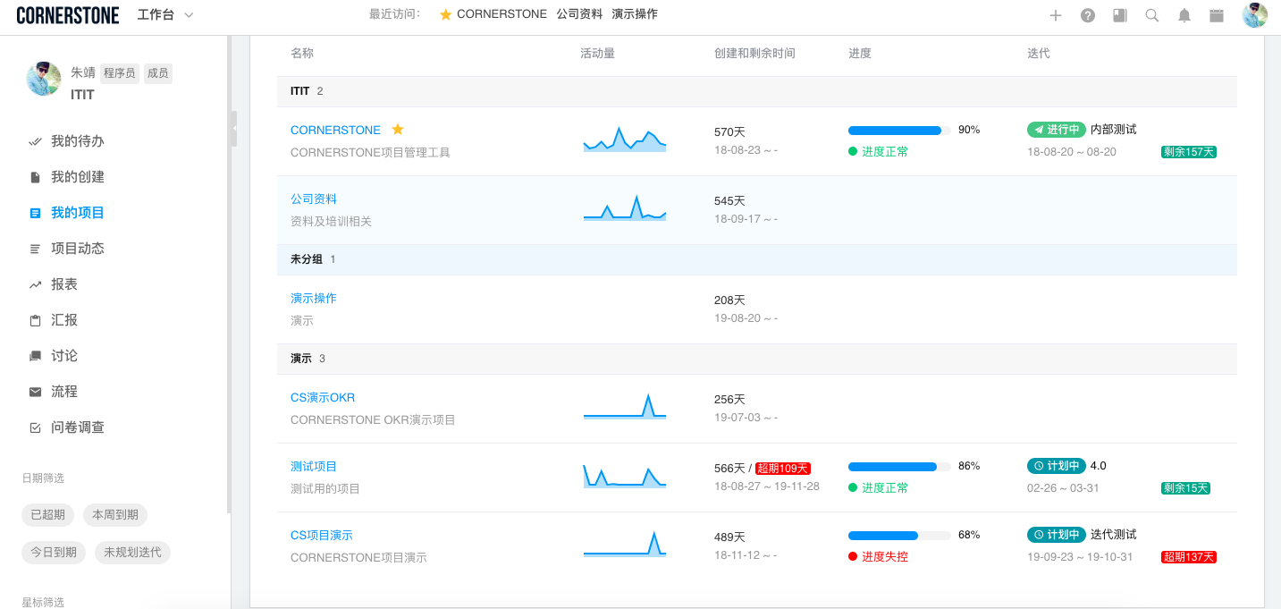Open recent visit 公司资料 link
Viewport: 1281px width, 609px height.
[579, 14]
